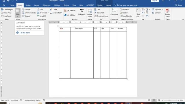This screenshot has height=104, width=185.
Task: Adjust the zoom slider handle
Action: 169,100
